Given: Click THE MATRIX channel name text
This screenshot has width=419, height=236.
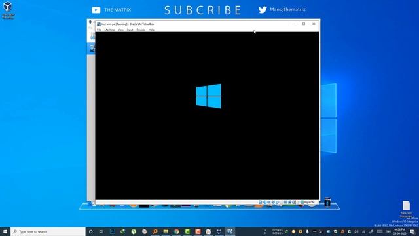Looking at the screenshot, I should pyautogui.click(x=118, y=10).
